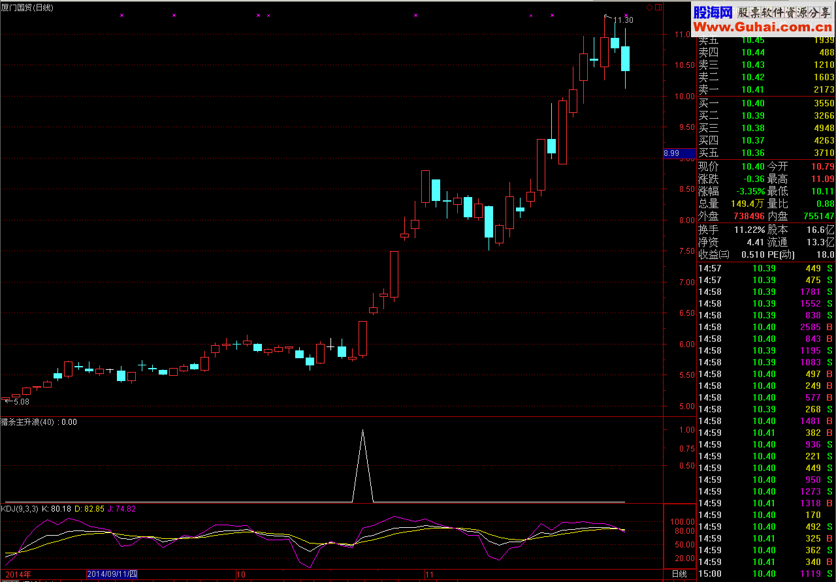Click the 净资 value 4.41
836x582 pixels.
(x=756, y=242)
